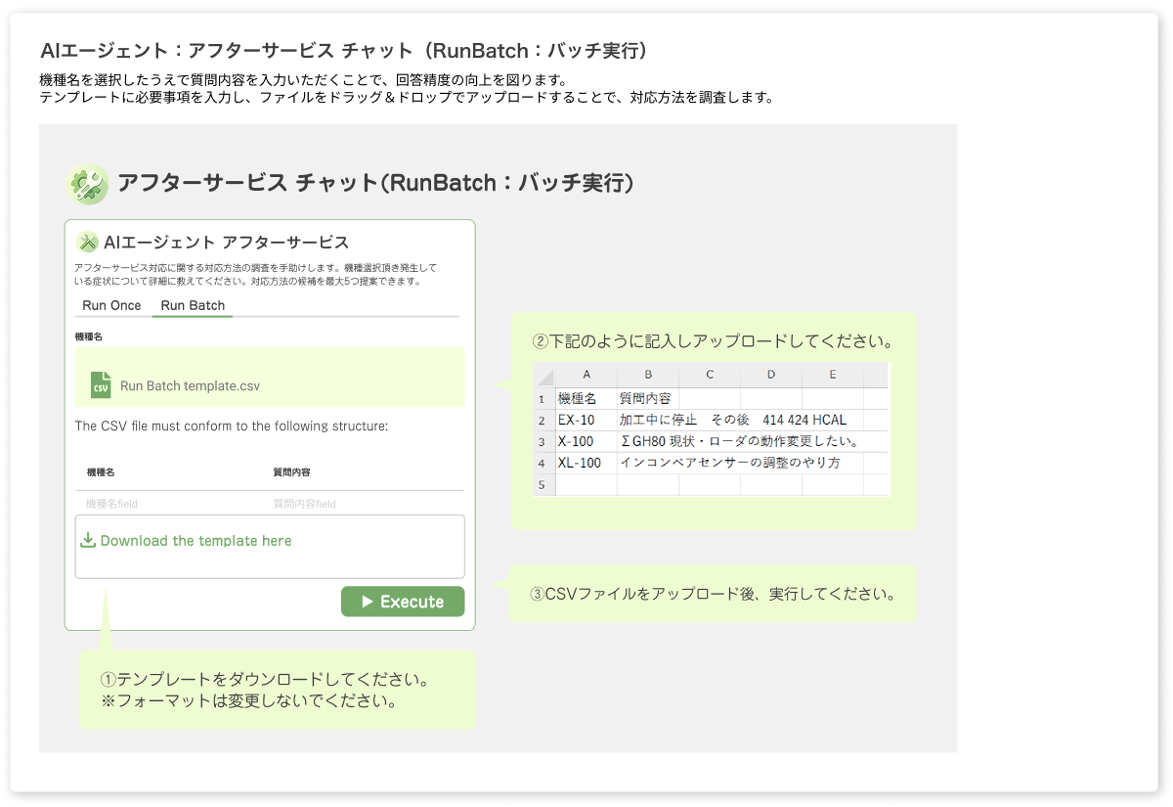
Task: Click the X-100 cell
Action: tap(586, 442)
